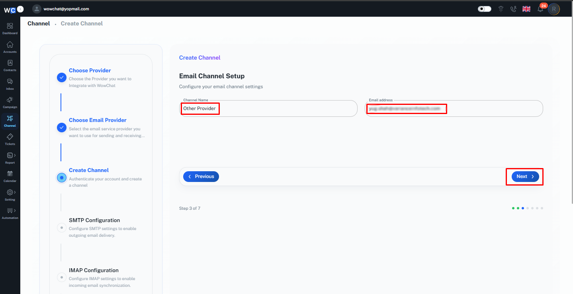Click the Create Channel breadcrumb

[x=82, y=23]
